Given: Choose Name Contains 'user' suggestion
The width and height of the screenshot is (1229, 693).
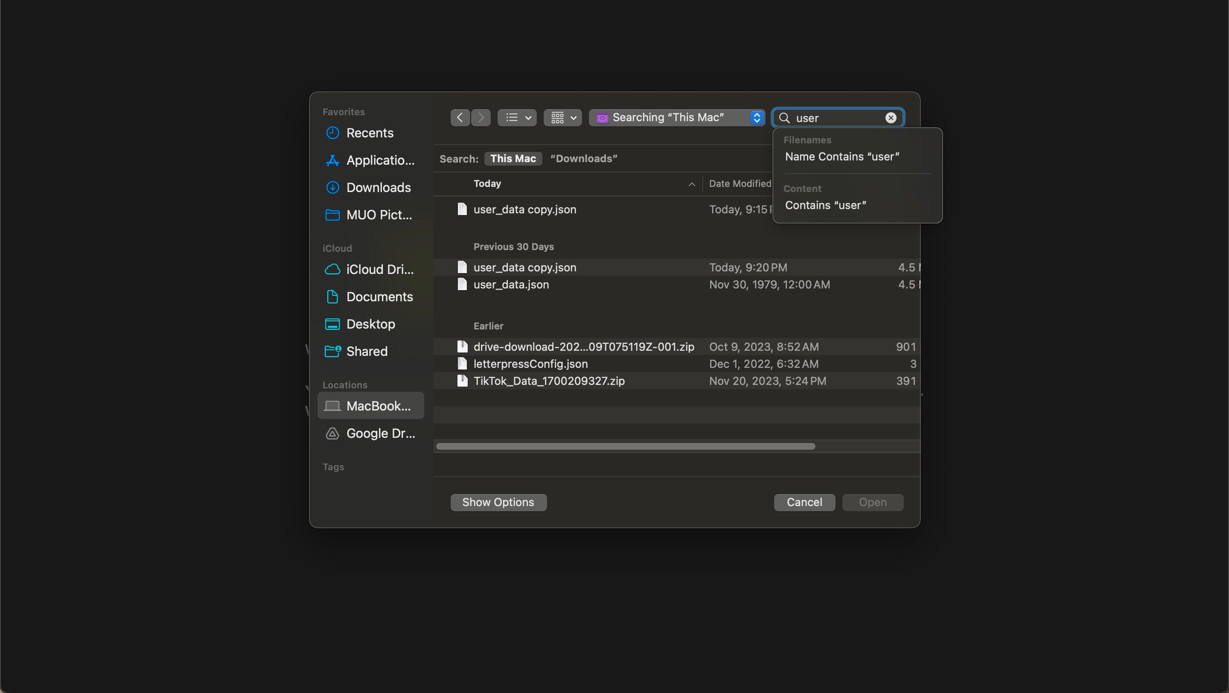Looking at the screenshot, I should 841,157.
